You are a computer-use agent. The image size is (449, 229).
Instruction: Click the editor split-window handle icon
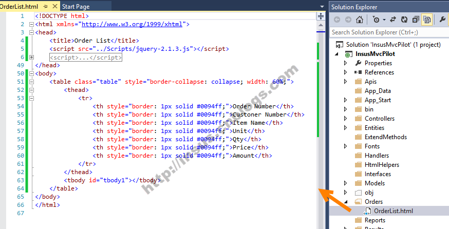point(321,16)
